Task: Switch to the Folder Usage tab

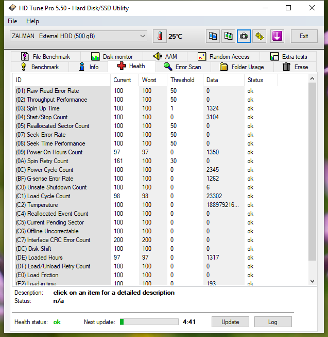Action: pyautogui.click(x=242, y=67)
